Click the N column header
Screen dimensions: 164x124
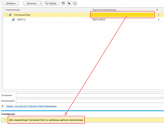pyautogui.click(x=157, y=10)
